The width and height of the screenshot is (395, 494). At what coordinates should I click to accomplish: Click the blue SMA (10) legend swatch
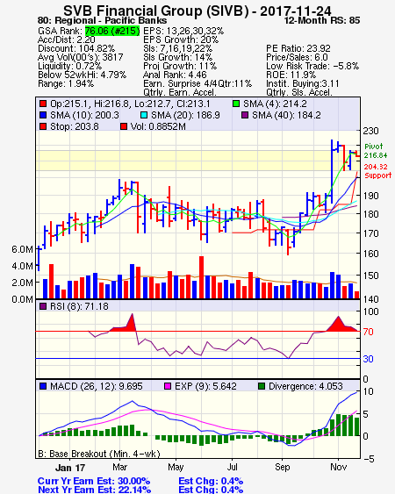[43, 115]
